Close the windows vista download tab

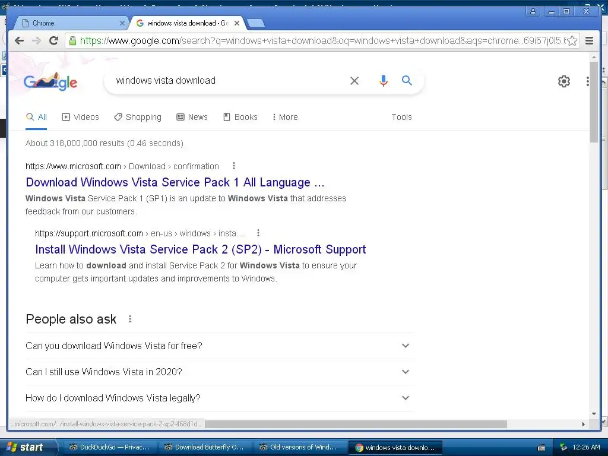237,23
